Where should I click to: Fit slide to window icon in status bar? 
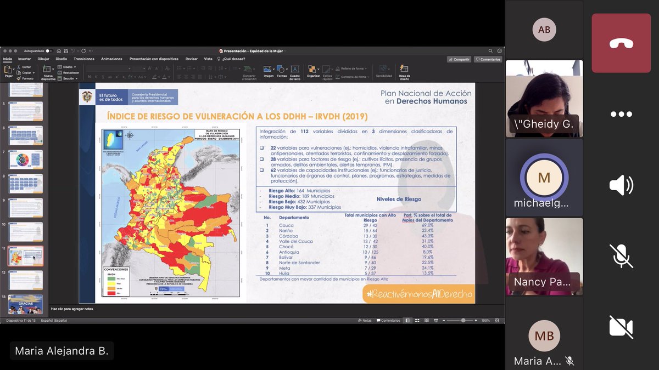click(x=497, y=320)
